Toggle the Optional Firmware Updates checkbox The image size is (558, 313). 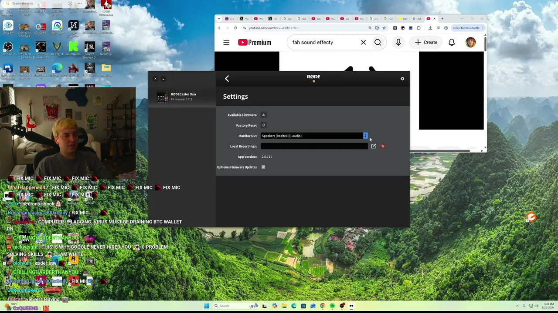point(263,167)
